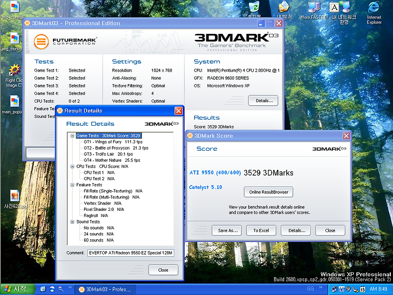
Task: Select Vertex Shader result row
Action: [103, 203]
